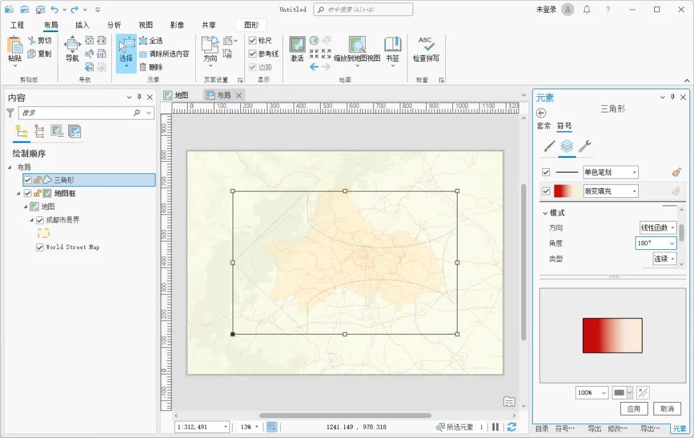Pause drawing with status bar pause icon

tap(495, 427)
